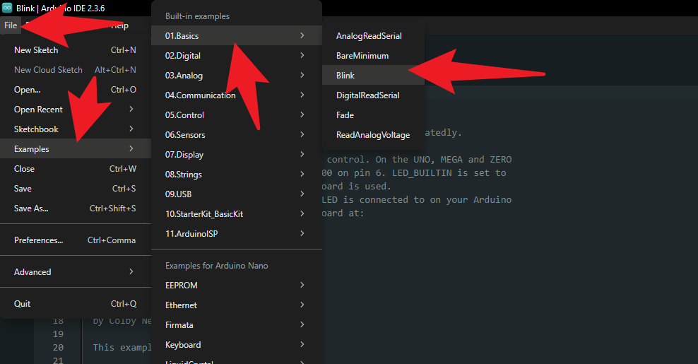Image resolution: width=698 pixels, height=364 pixels.
Task: Select New Sketch from the File menu
Action: pyautogui.click(x=75, y=50)
